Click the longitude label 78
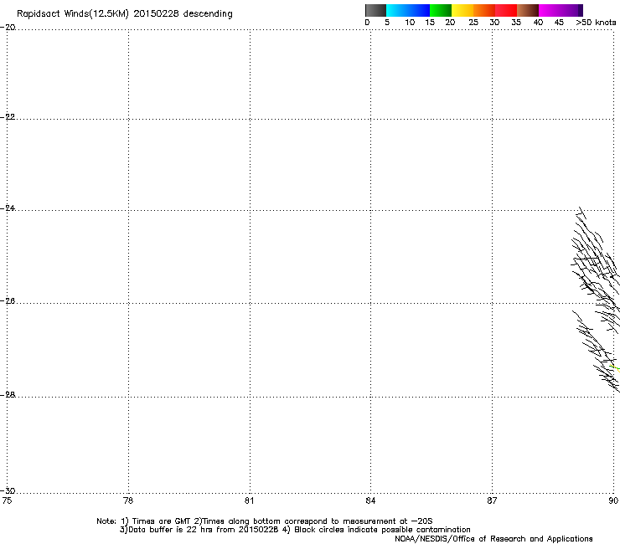The image size is (620, 544). coord(128,500)
